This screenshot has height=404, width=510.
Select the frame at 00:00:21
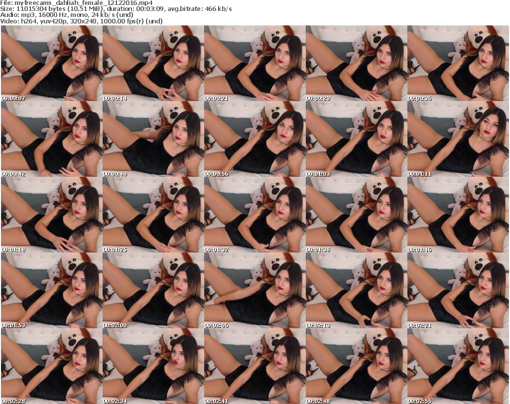(255, 63)
